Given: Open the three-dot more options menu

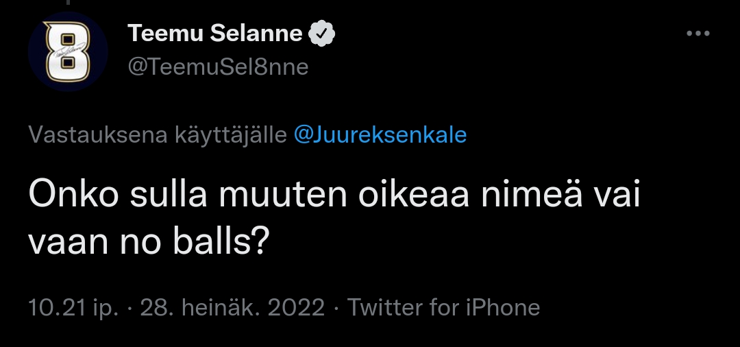Looking at the screenshot, I should coord(698,34).
